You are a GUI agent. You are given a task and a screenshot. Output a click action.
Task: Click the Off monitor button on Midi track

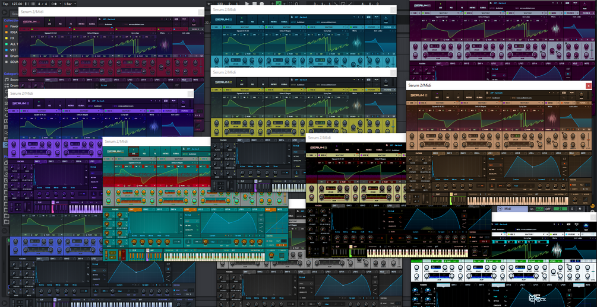548,209
